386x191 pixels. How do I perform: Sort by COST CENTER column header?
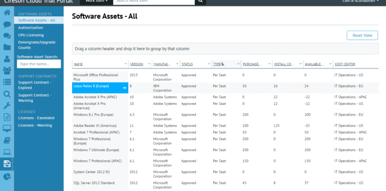[x=345, y=64]
